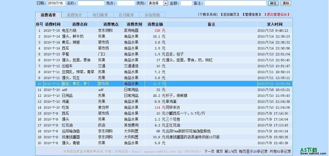Switch to the 每日账单 tab
The image size is (329, 156).
(x=100, y=15)
